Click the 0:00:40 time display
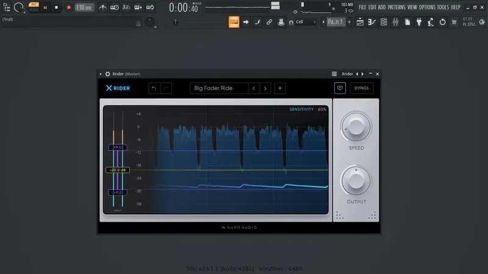The image size is (488, 274). 184,7
